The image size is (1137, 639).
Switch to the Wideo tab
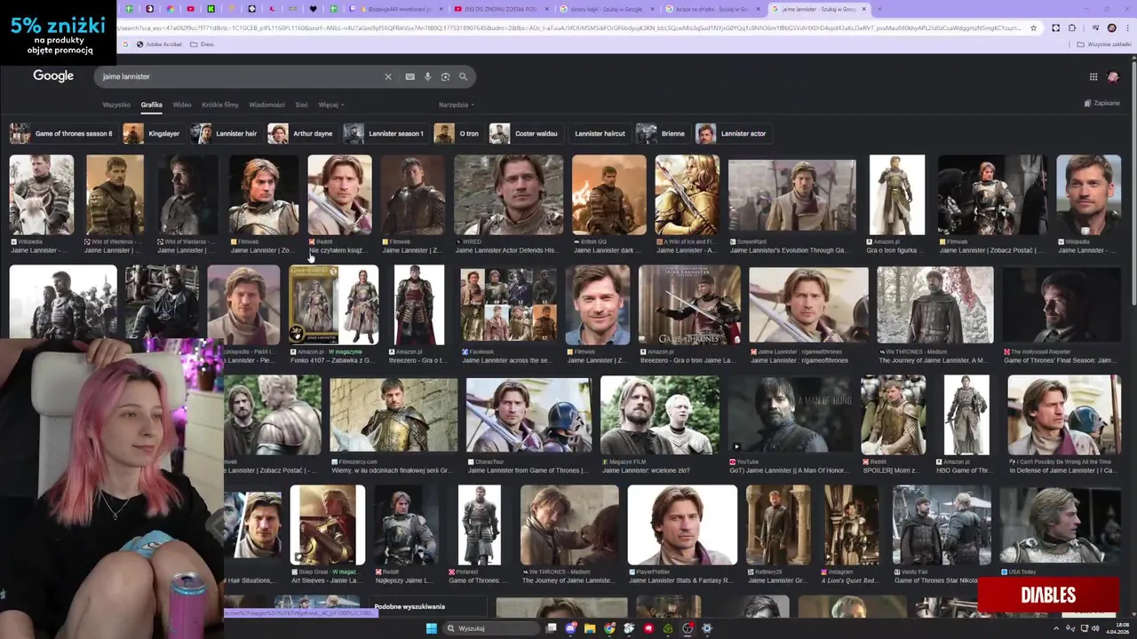(182, 105)
